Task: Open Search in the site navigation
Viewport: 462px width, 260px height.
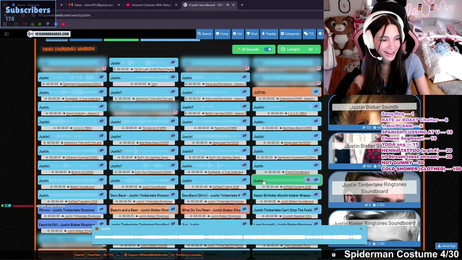Action: (x=204, y=34)
